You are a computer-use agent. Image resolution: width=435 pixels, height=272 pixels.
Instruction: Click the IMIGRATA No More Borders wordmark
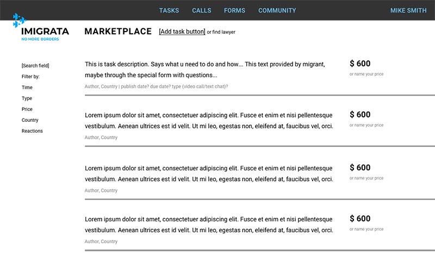pyautogui.click(x=45, y=34)
